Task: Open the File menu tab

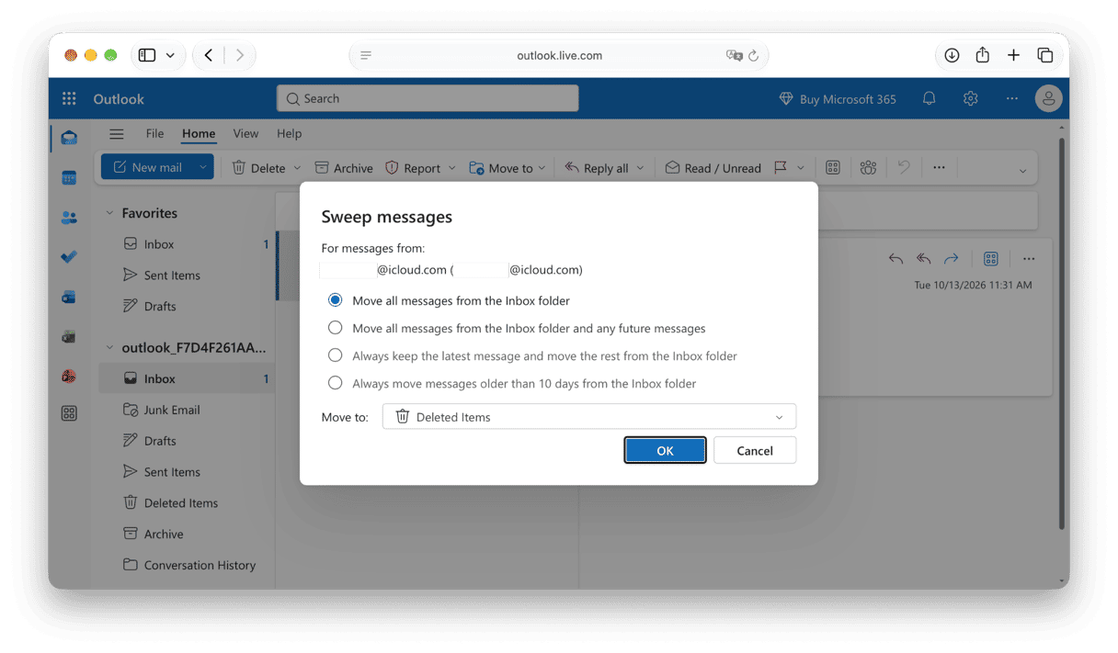Action: 154,133
